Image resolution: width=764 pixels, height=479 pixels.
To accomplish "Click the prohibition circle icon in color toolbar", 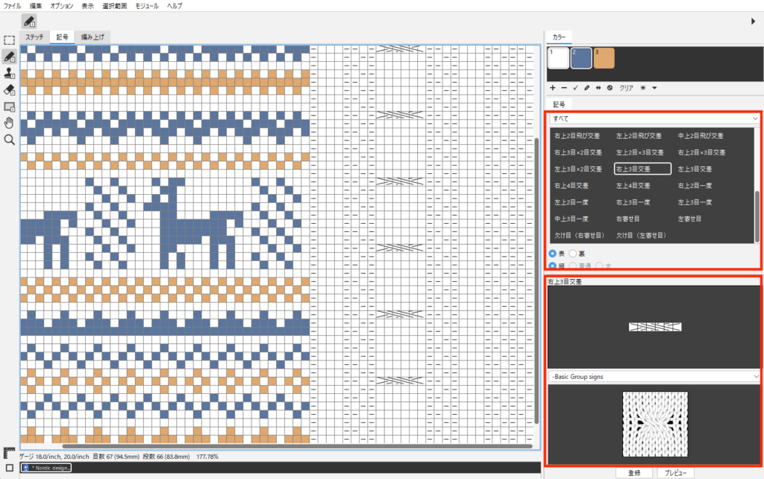I will pos(610,88).
